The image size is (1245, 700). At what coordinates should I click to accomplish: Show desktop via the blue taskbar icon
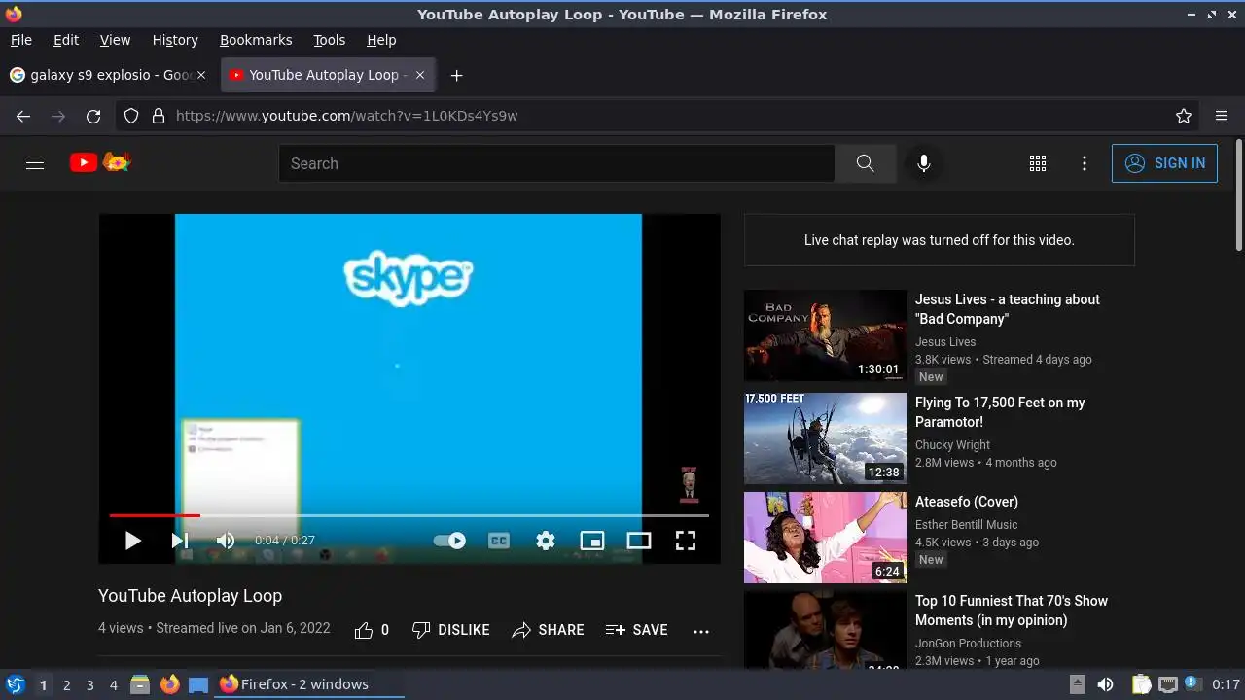198,684
